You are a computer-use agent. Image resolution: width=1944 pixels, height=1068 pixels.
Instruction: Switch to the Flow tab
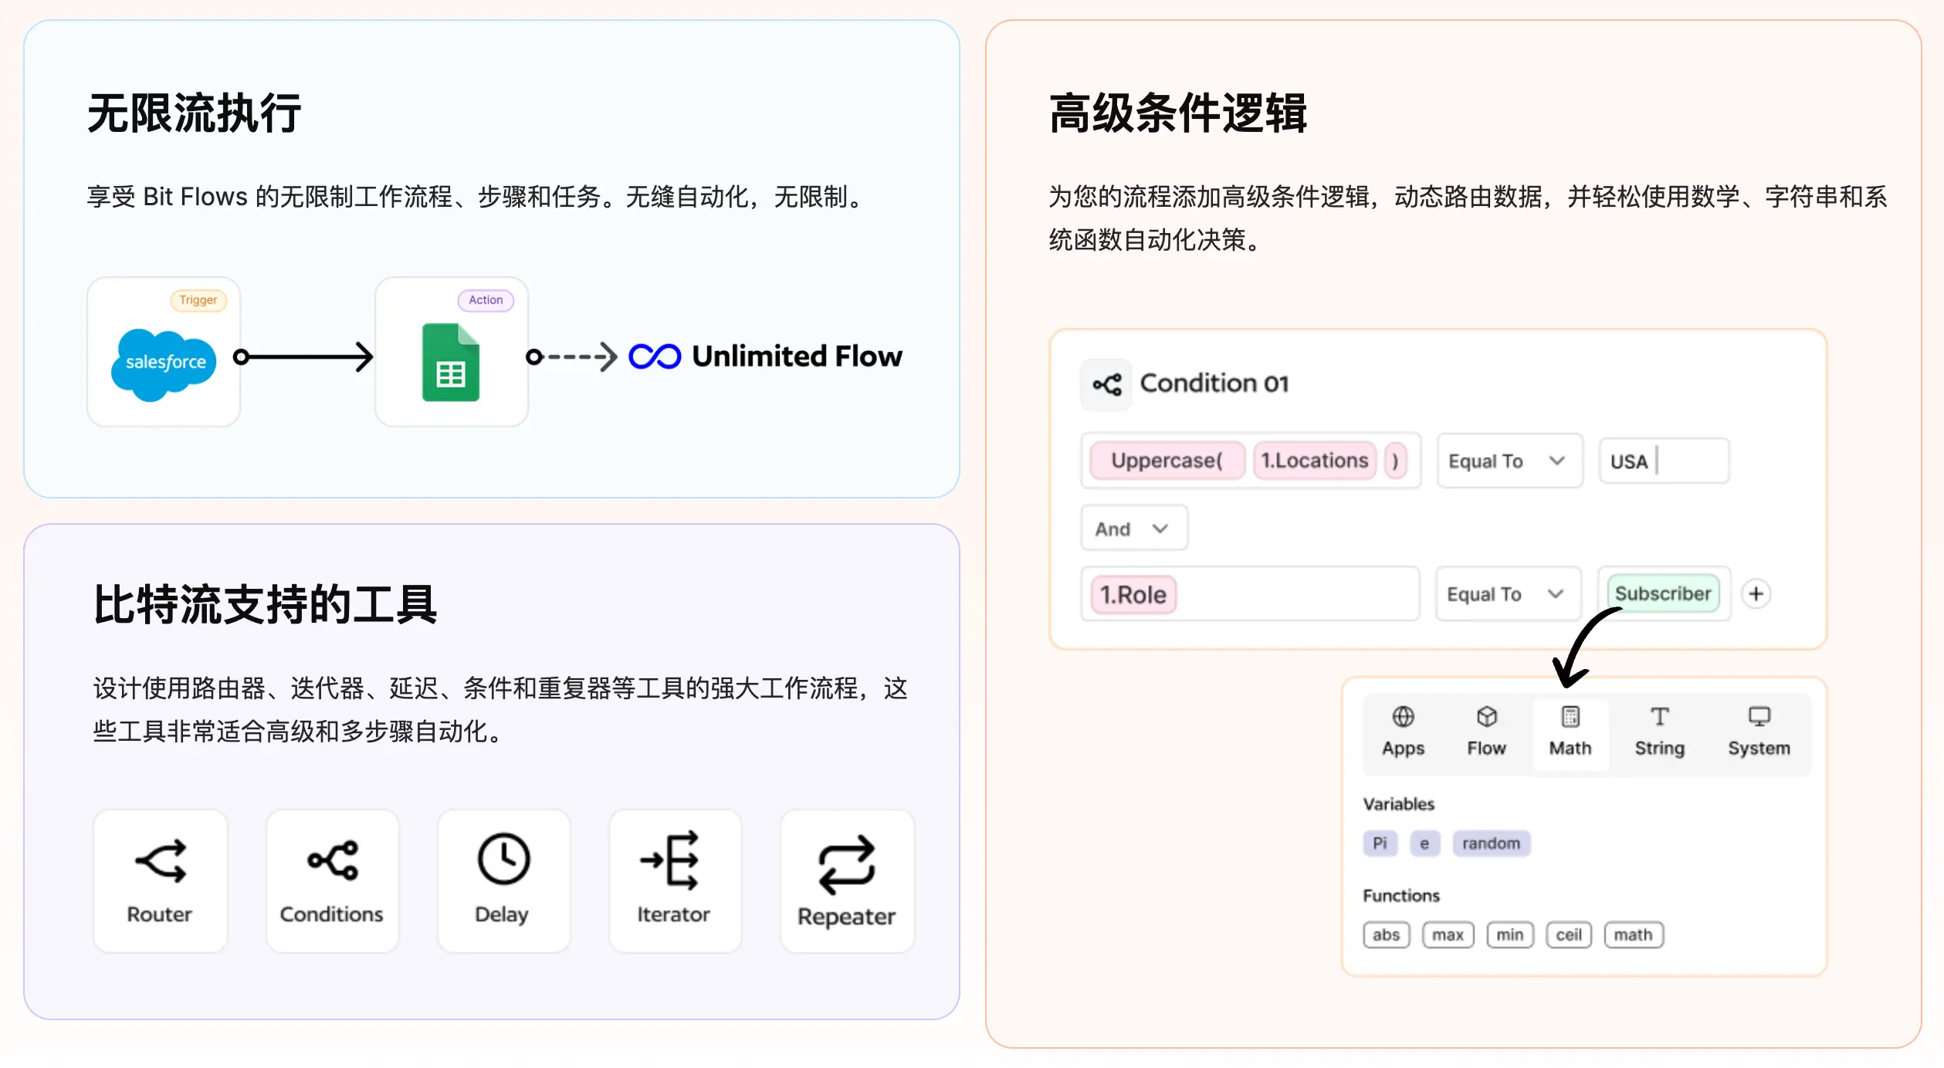pos(1486,732)
